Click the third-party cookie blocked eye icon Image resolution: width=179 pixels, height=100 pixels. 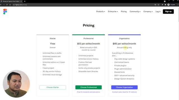(x=156, y=5)
